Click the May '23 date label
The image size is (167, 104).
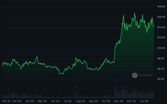click(x=42, y=101)
